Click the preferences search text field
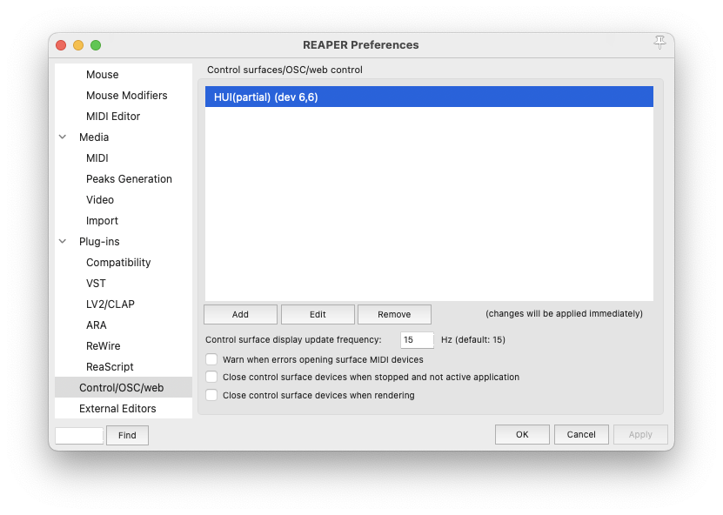723x515 pixels. [x=79, y=435]
